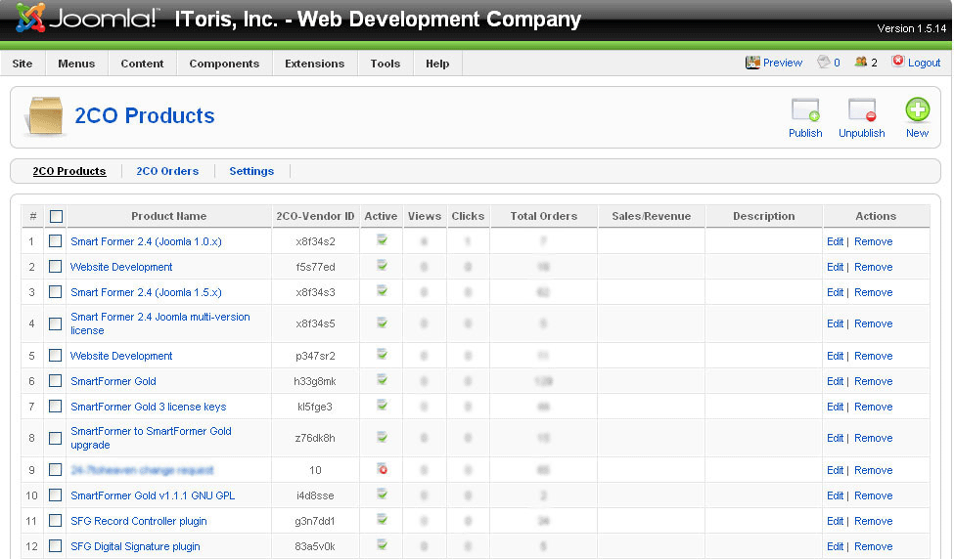
Task: Click the Preview link text
Action: point(783,63)
